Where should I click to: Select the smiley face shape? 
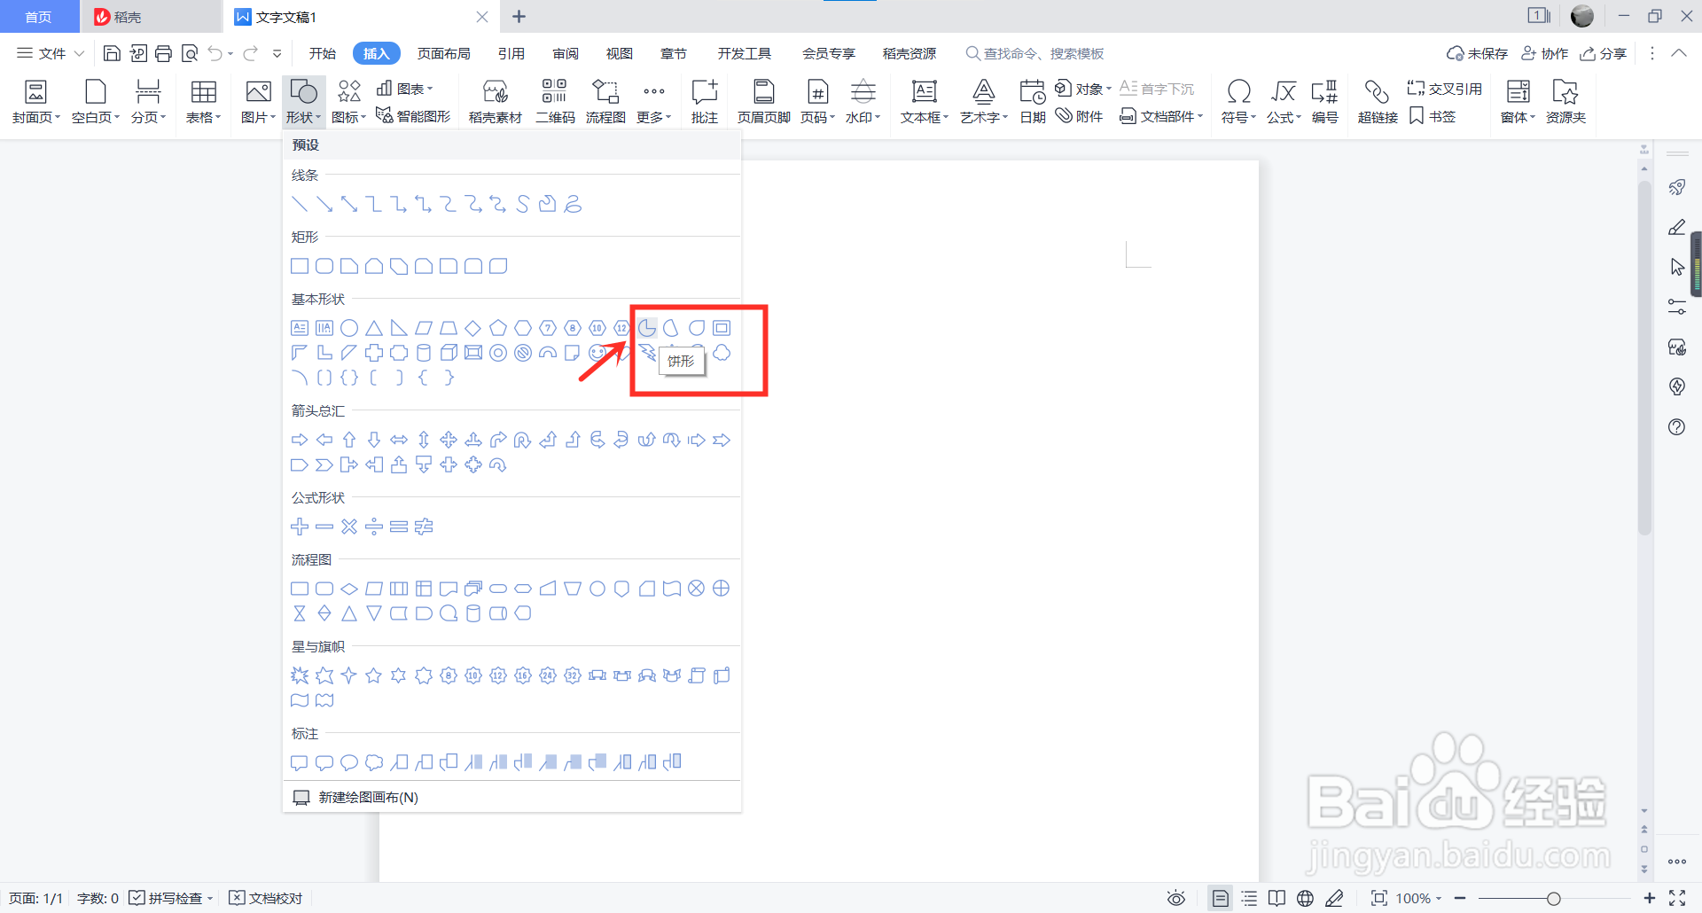tap(597, 353)
